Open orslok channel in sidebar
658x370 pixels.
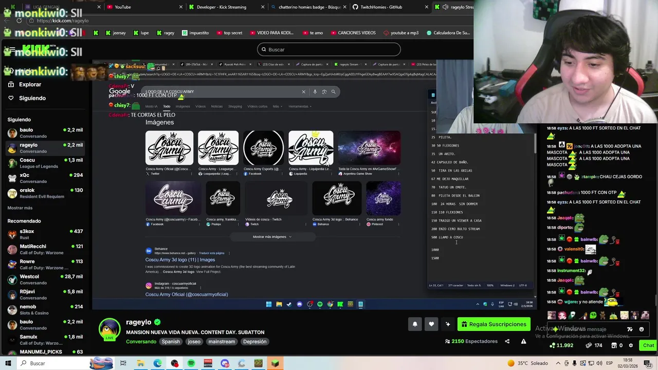coord(45,193)
